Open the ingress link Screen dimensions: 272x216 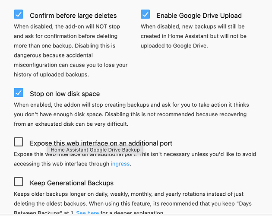(120, 164)
